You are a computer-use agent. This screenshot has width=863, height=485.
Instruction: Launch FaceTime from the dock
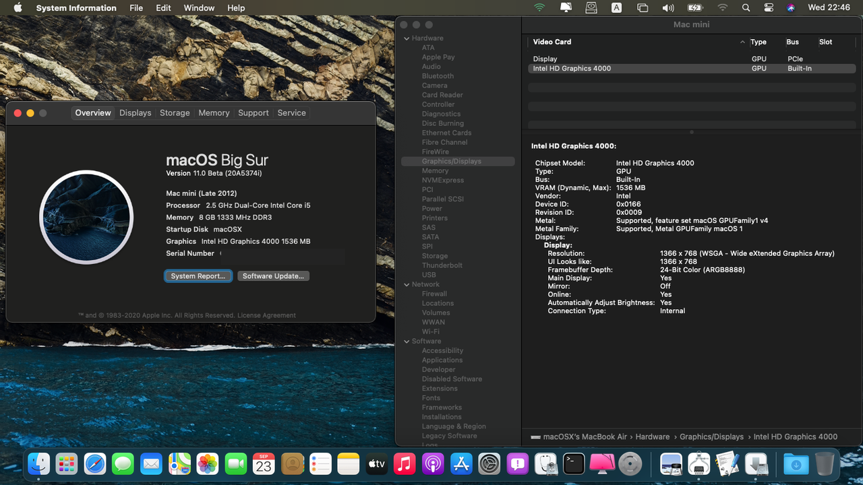click(235, 463)
